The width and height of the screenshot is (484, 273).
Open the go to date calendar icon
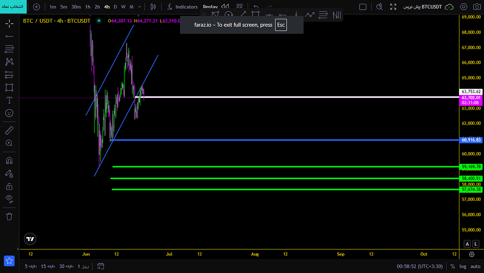point(101,266)
